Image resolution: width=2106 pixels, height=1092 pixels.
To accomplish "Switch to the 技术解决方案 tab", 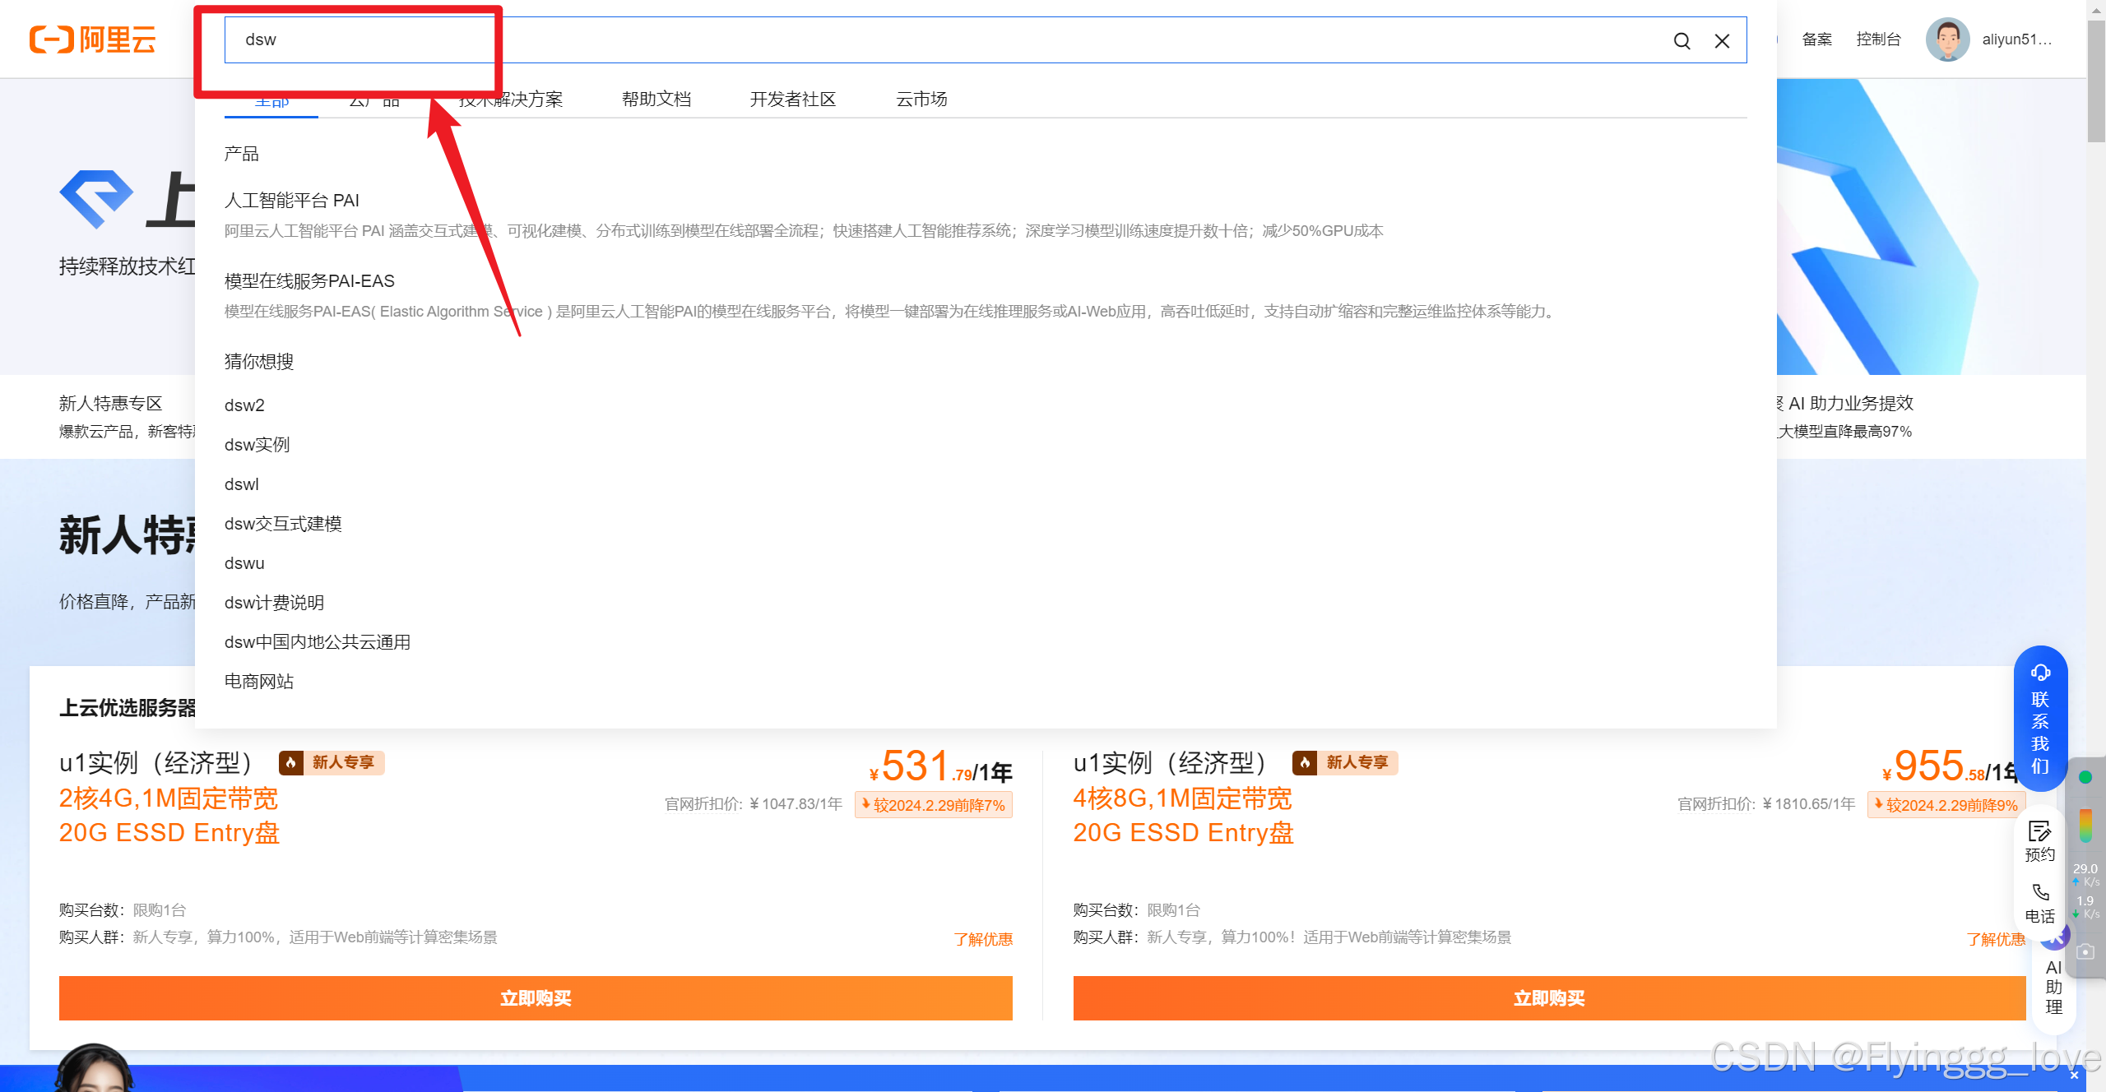I will point(510,99).
